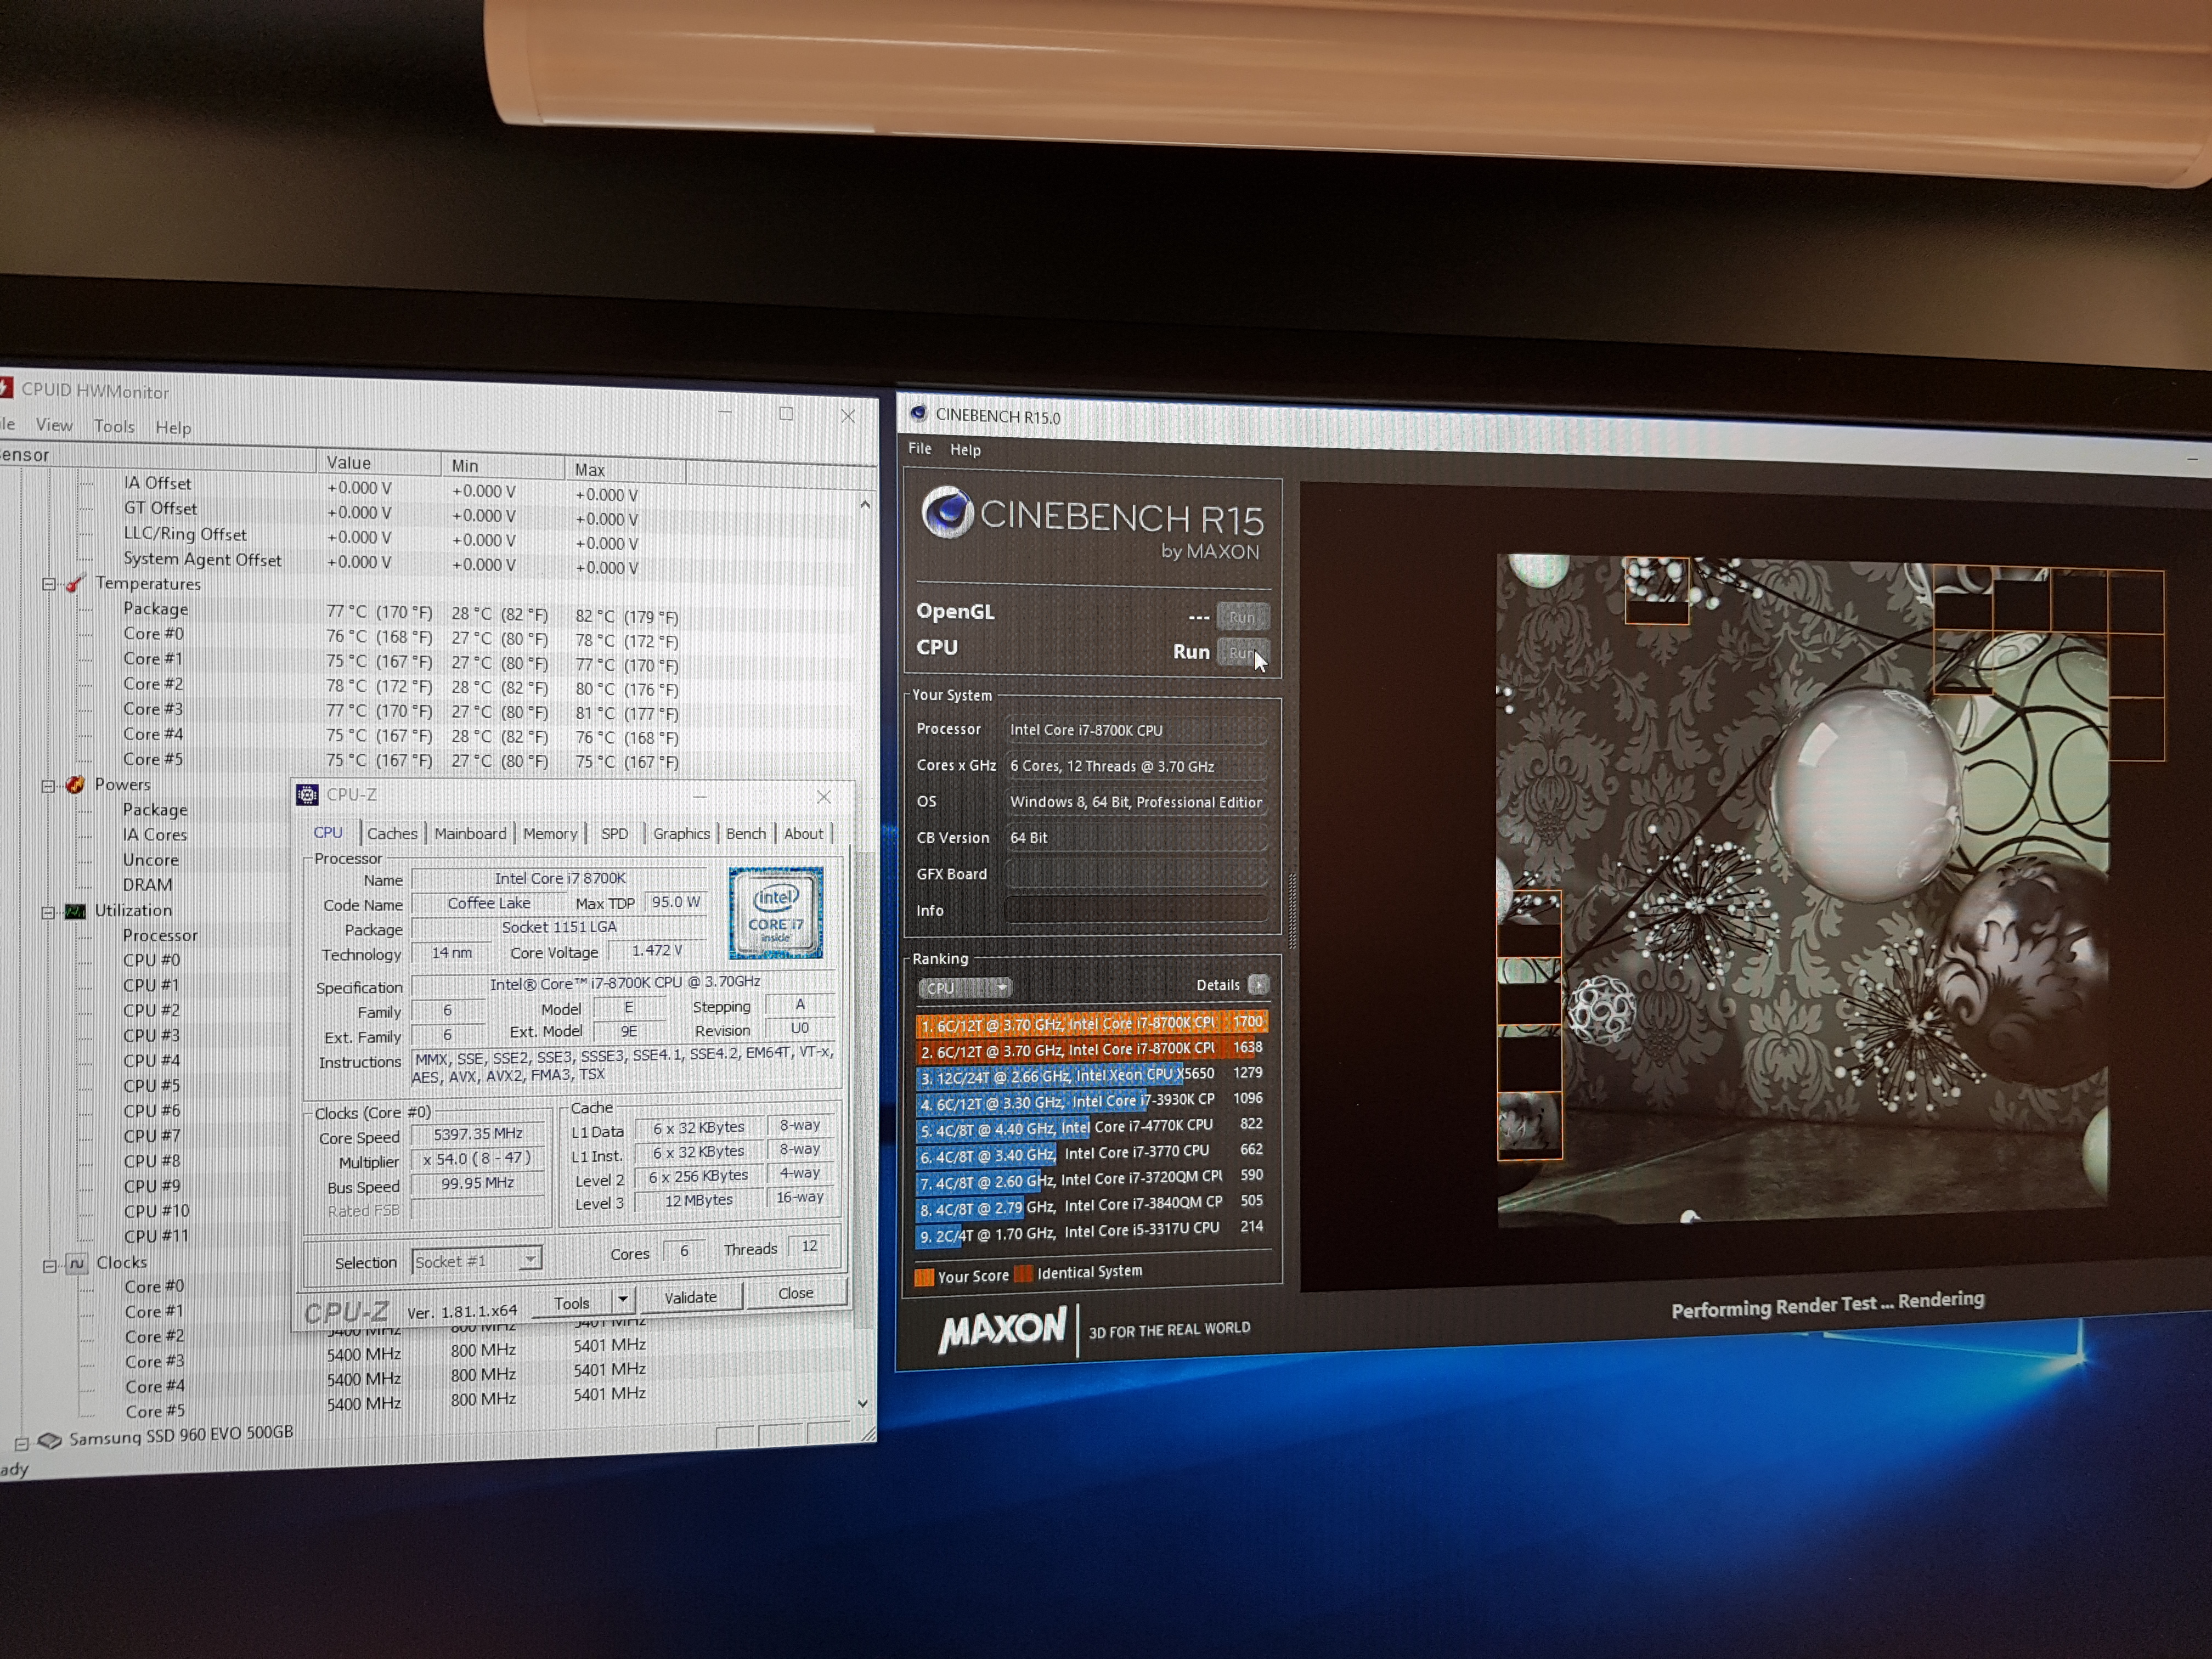Click the Info input field in Cinebench
This screenshot has height=1659, width=2212.
coord(1136,909)
